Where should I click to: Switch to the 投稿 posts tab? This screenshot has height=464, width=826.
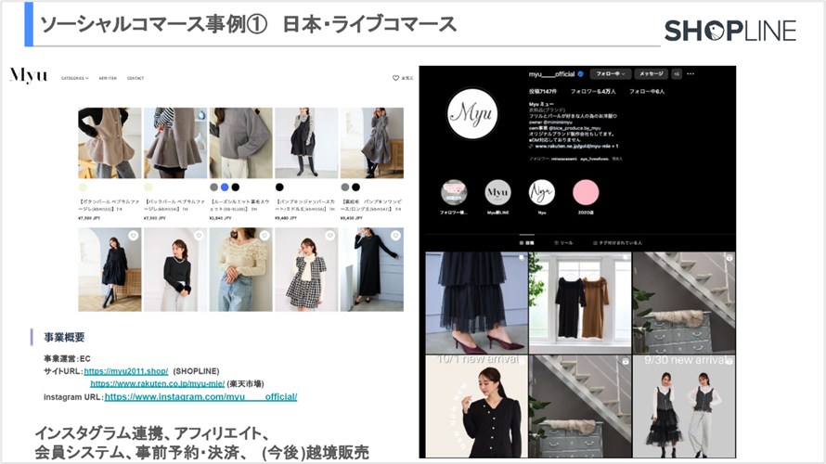[x=527, y=243]
